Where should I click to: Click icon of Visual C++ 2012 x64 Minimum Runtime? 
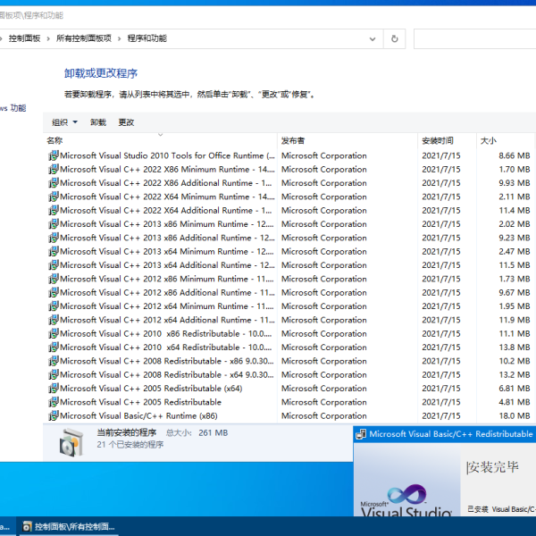tap(54, 306)
